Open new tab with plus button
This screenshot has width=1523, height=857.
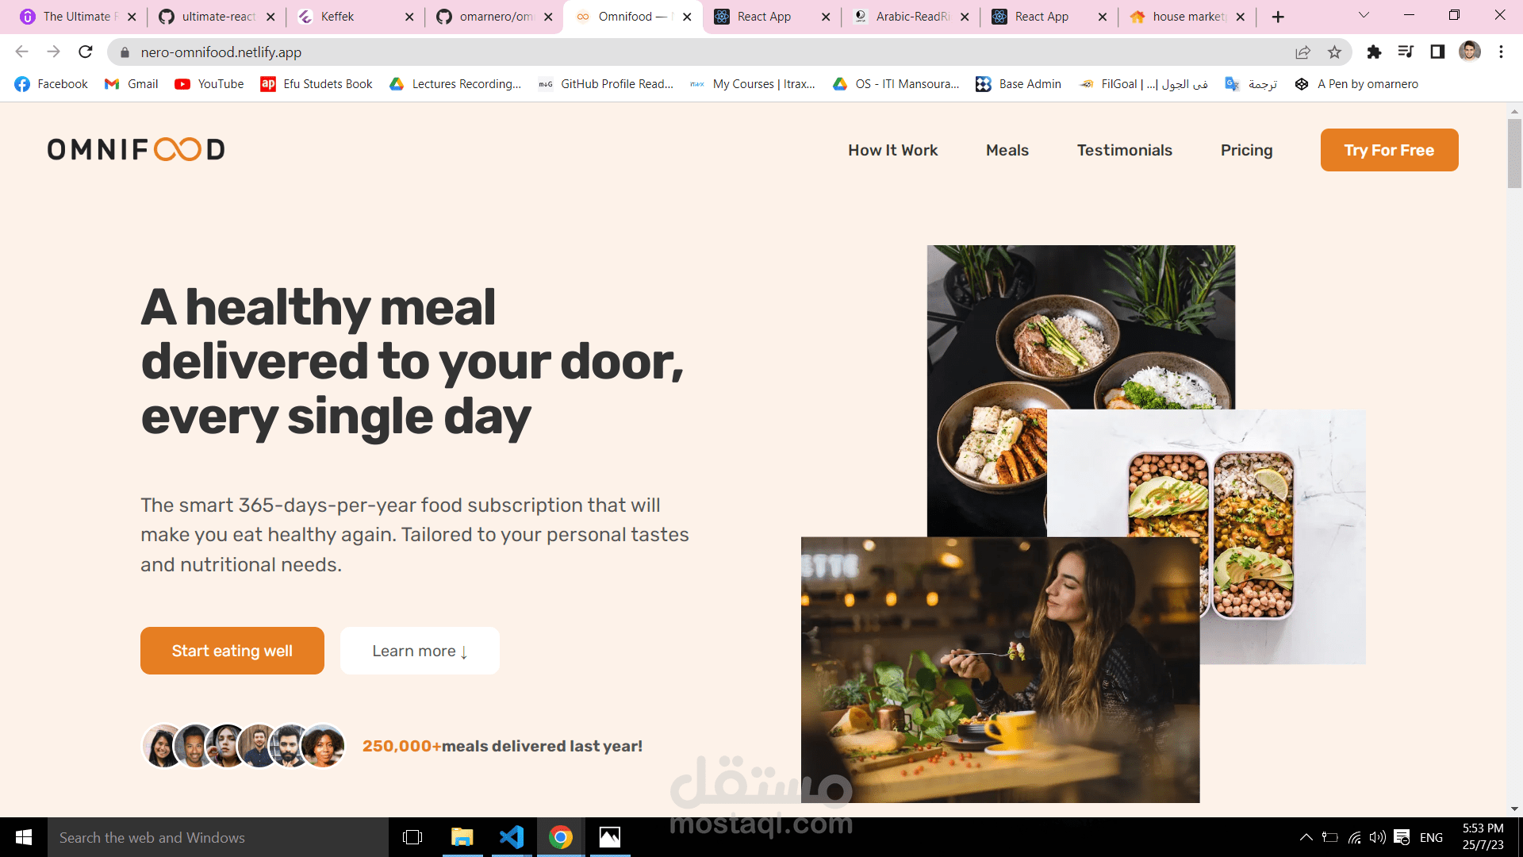pos(1278,17)
